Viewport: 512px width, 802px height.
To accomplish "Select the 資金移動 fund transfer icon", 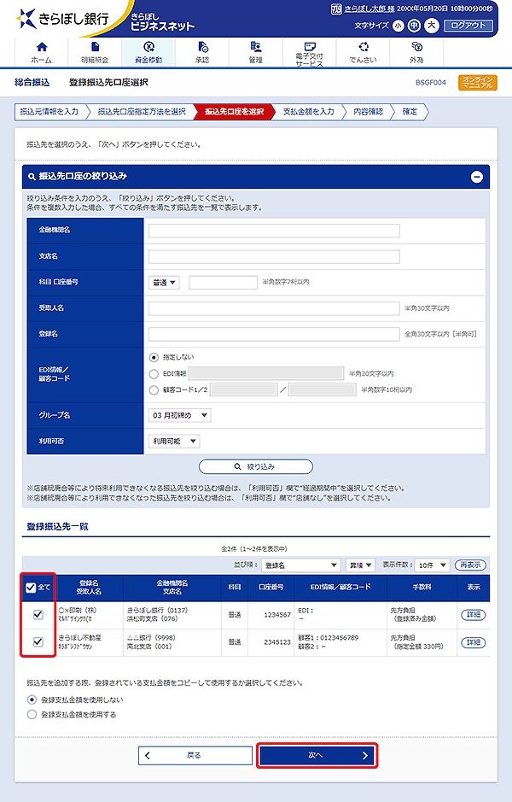I will pos(148,47).
